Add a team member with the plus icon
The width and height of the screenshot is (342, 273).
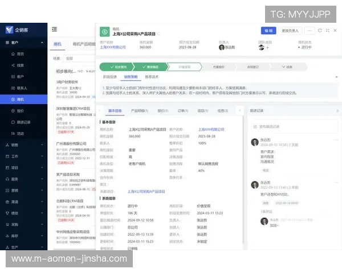267,47
